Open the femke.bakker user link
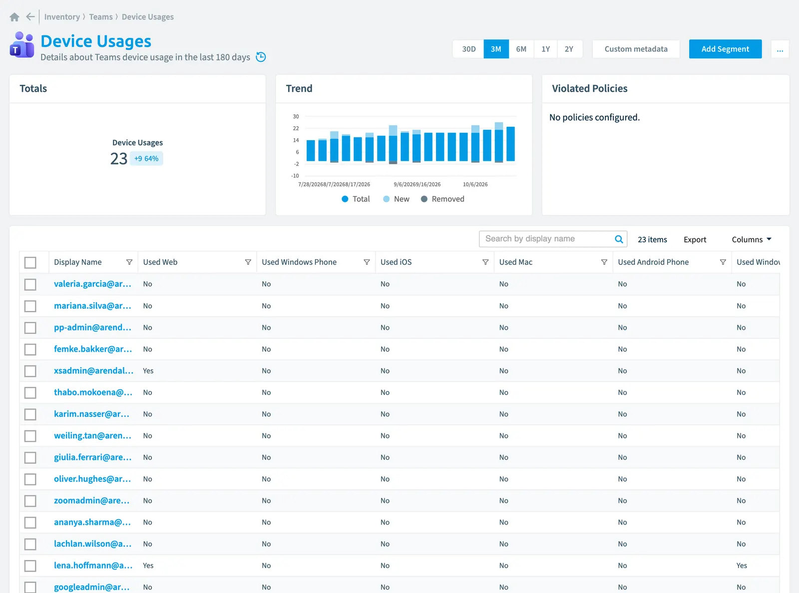 (x=93, y=349)
